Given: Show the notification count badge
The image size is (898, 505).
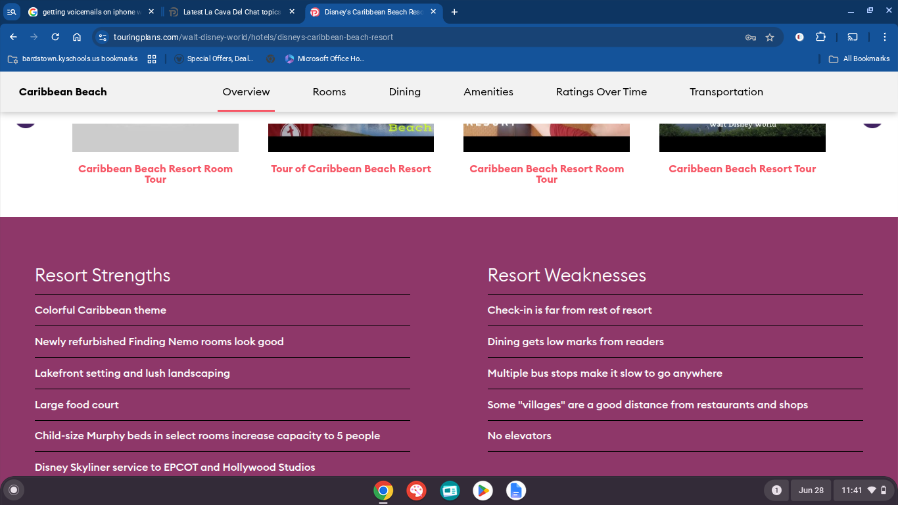Looking at the screenshot, I should [x=776, y=490].
